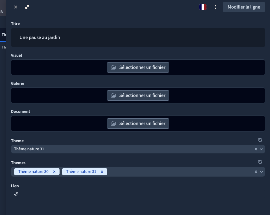Remove the Thème nature 30 tag
The height and width of the screenshot is (215, 270).
[x=54, y=172]
